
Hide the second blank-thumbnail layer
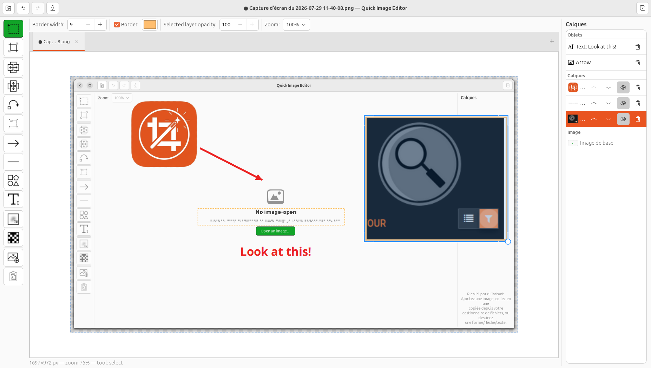tap(623, 103)
